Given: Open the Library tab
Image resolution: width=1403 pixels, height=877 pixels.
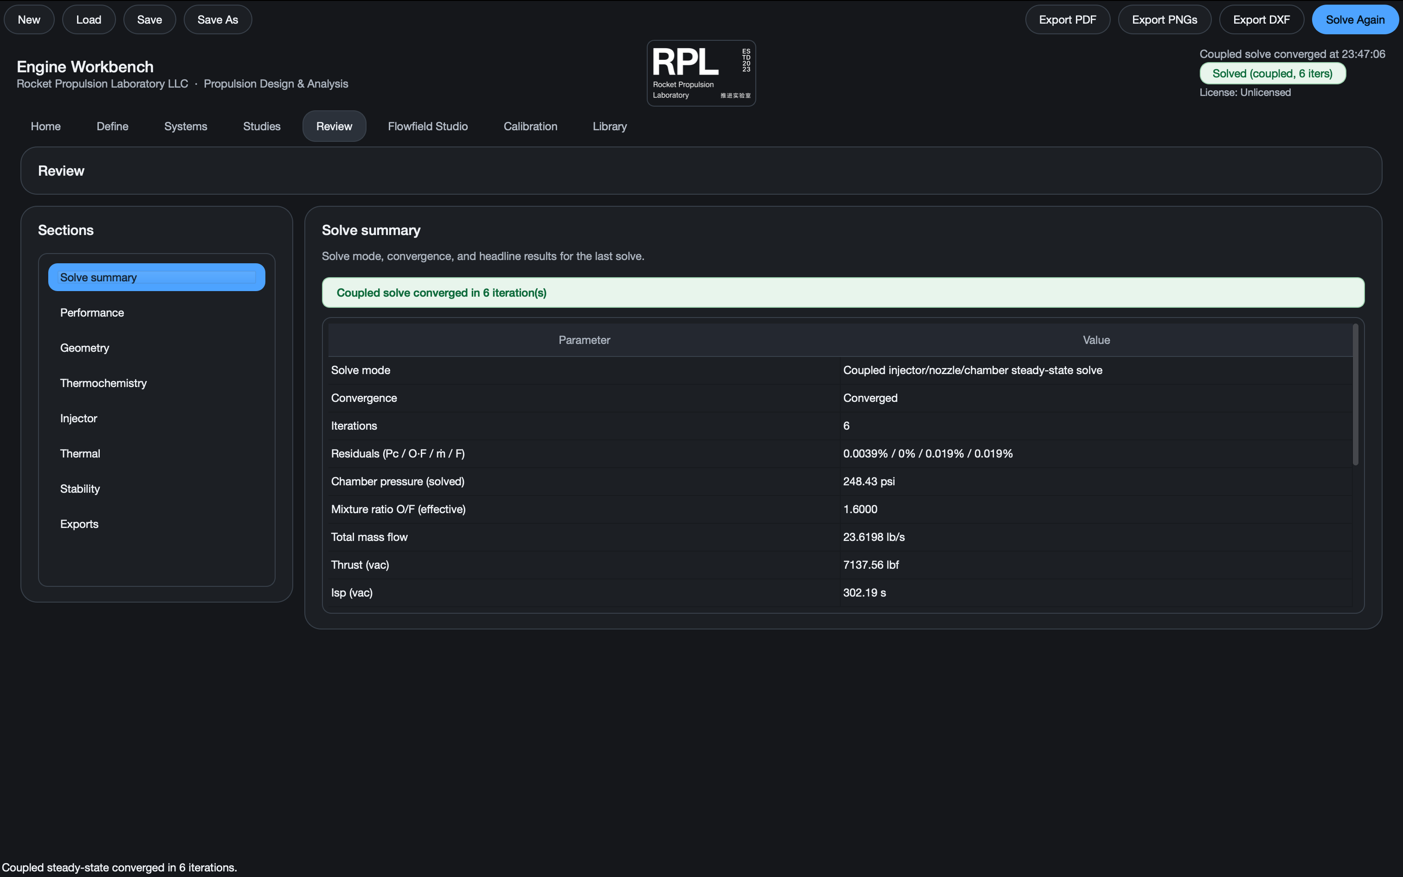Looking at the screenshot, I should pyautogui.click(x=610, y=127).
